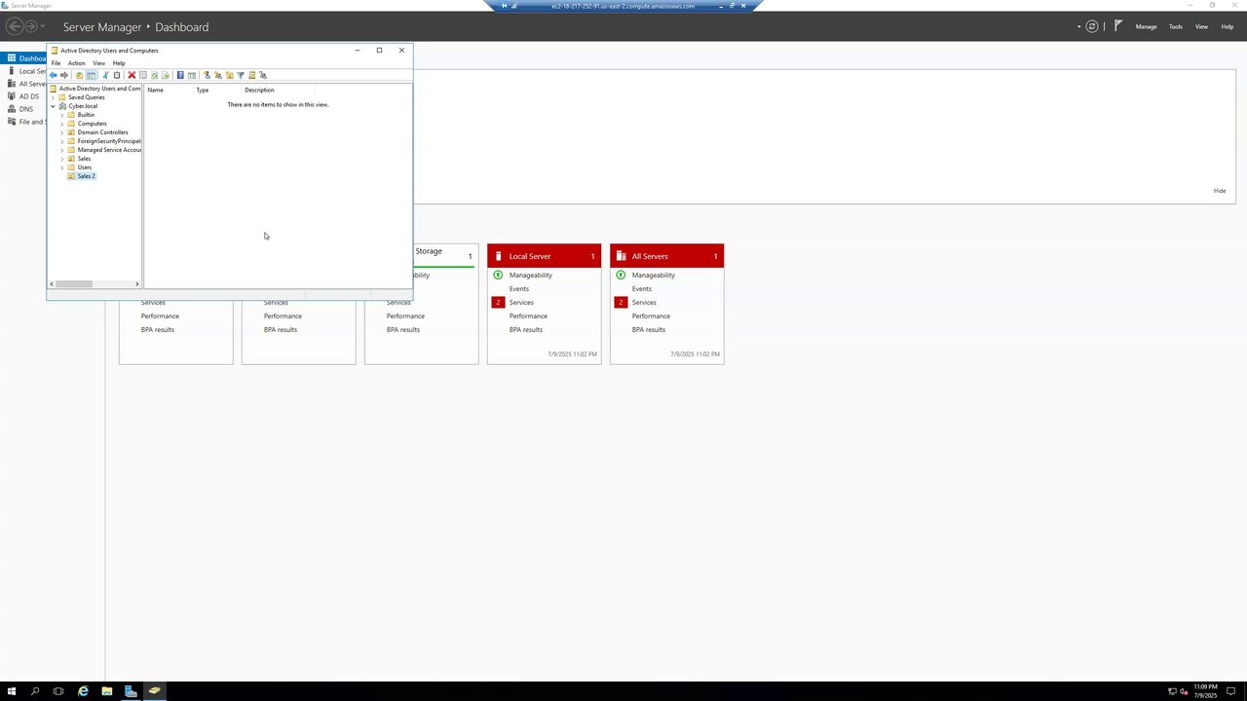Open Server Manager Tools menu
This screenshot has height=701, width=1247.
[x=1176, y=26]
